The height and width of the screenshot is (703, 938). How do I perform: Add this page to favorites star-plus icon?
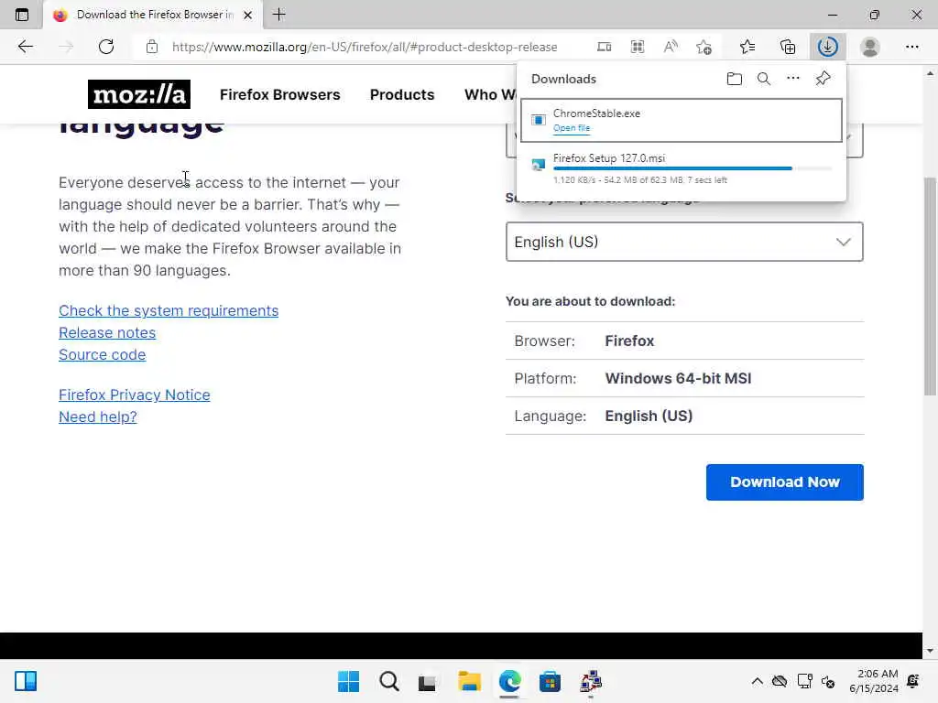pyautogui.click(x=704, y=47)
